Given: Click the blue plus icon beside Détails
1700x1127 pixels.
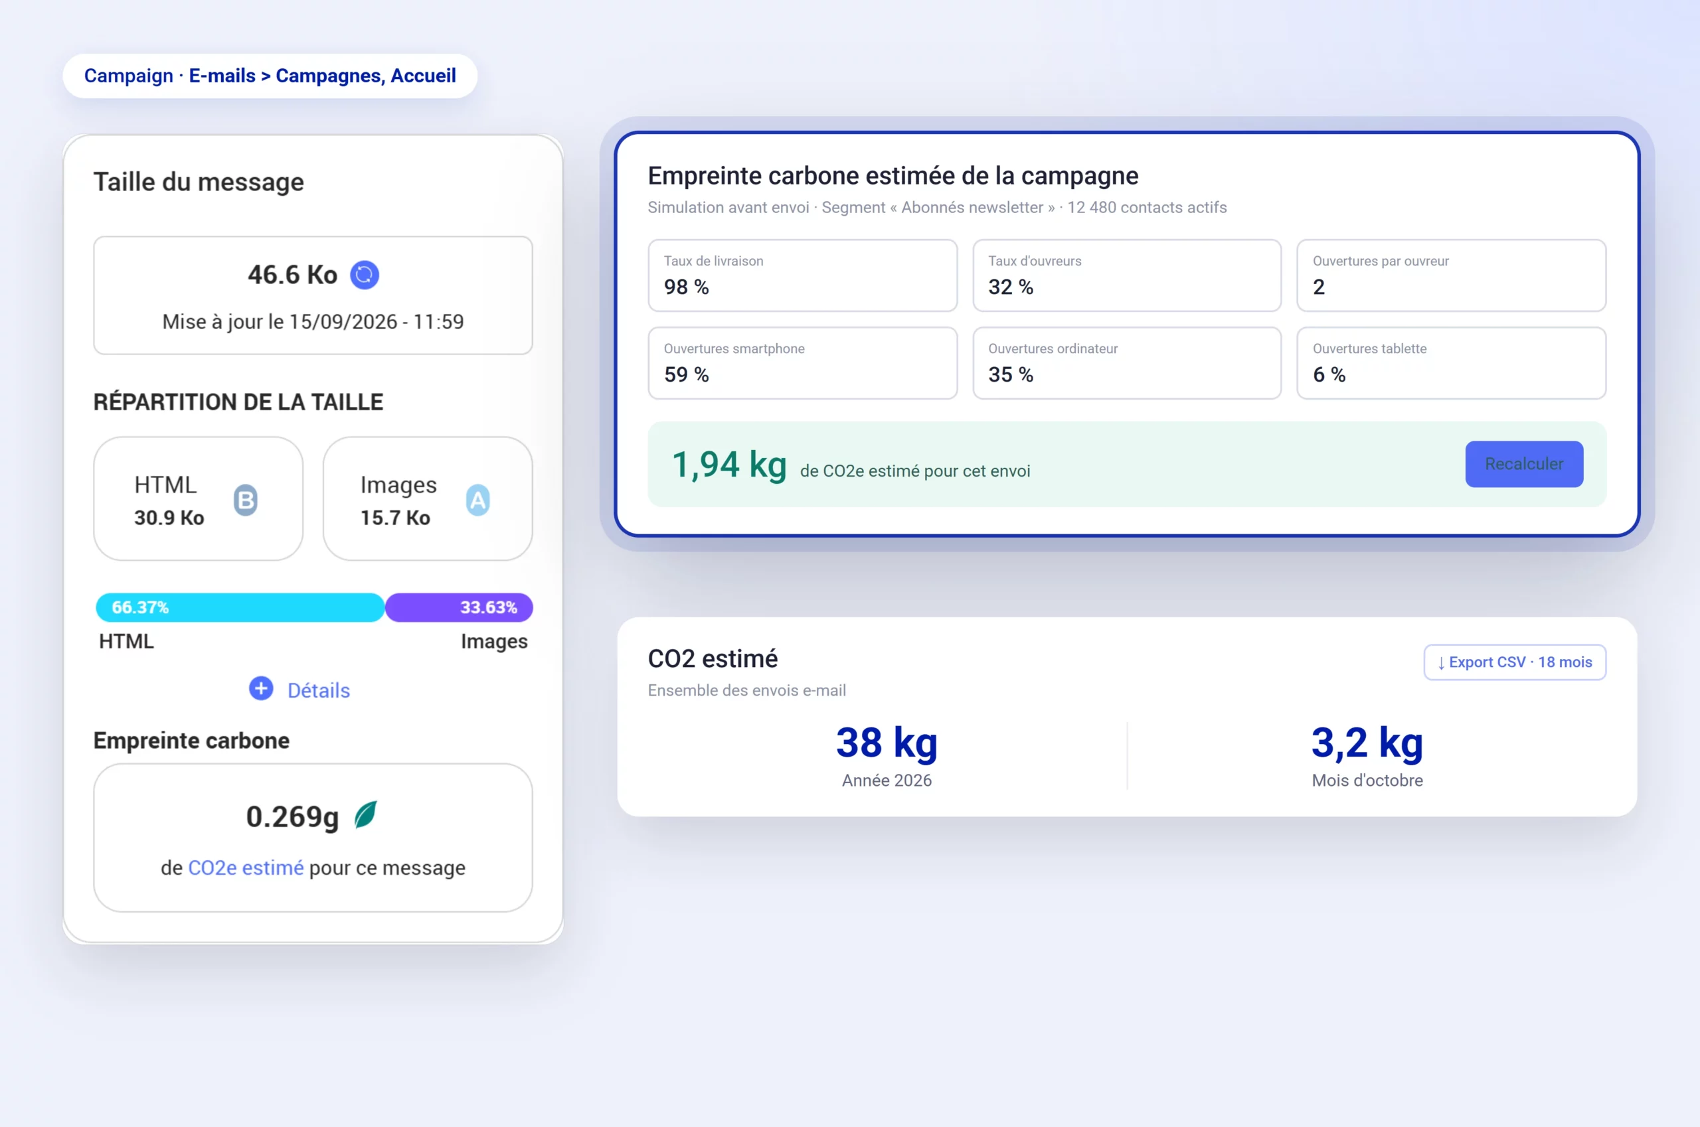Looking at the screenshot, I should [261, 688].
